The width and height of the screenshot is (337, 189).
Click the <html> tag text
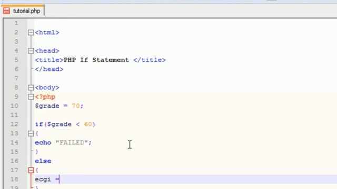coord(47,33)
